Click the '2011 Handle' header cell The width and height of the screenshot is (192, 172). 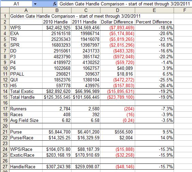coord(86,22)
